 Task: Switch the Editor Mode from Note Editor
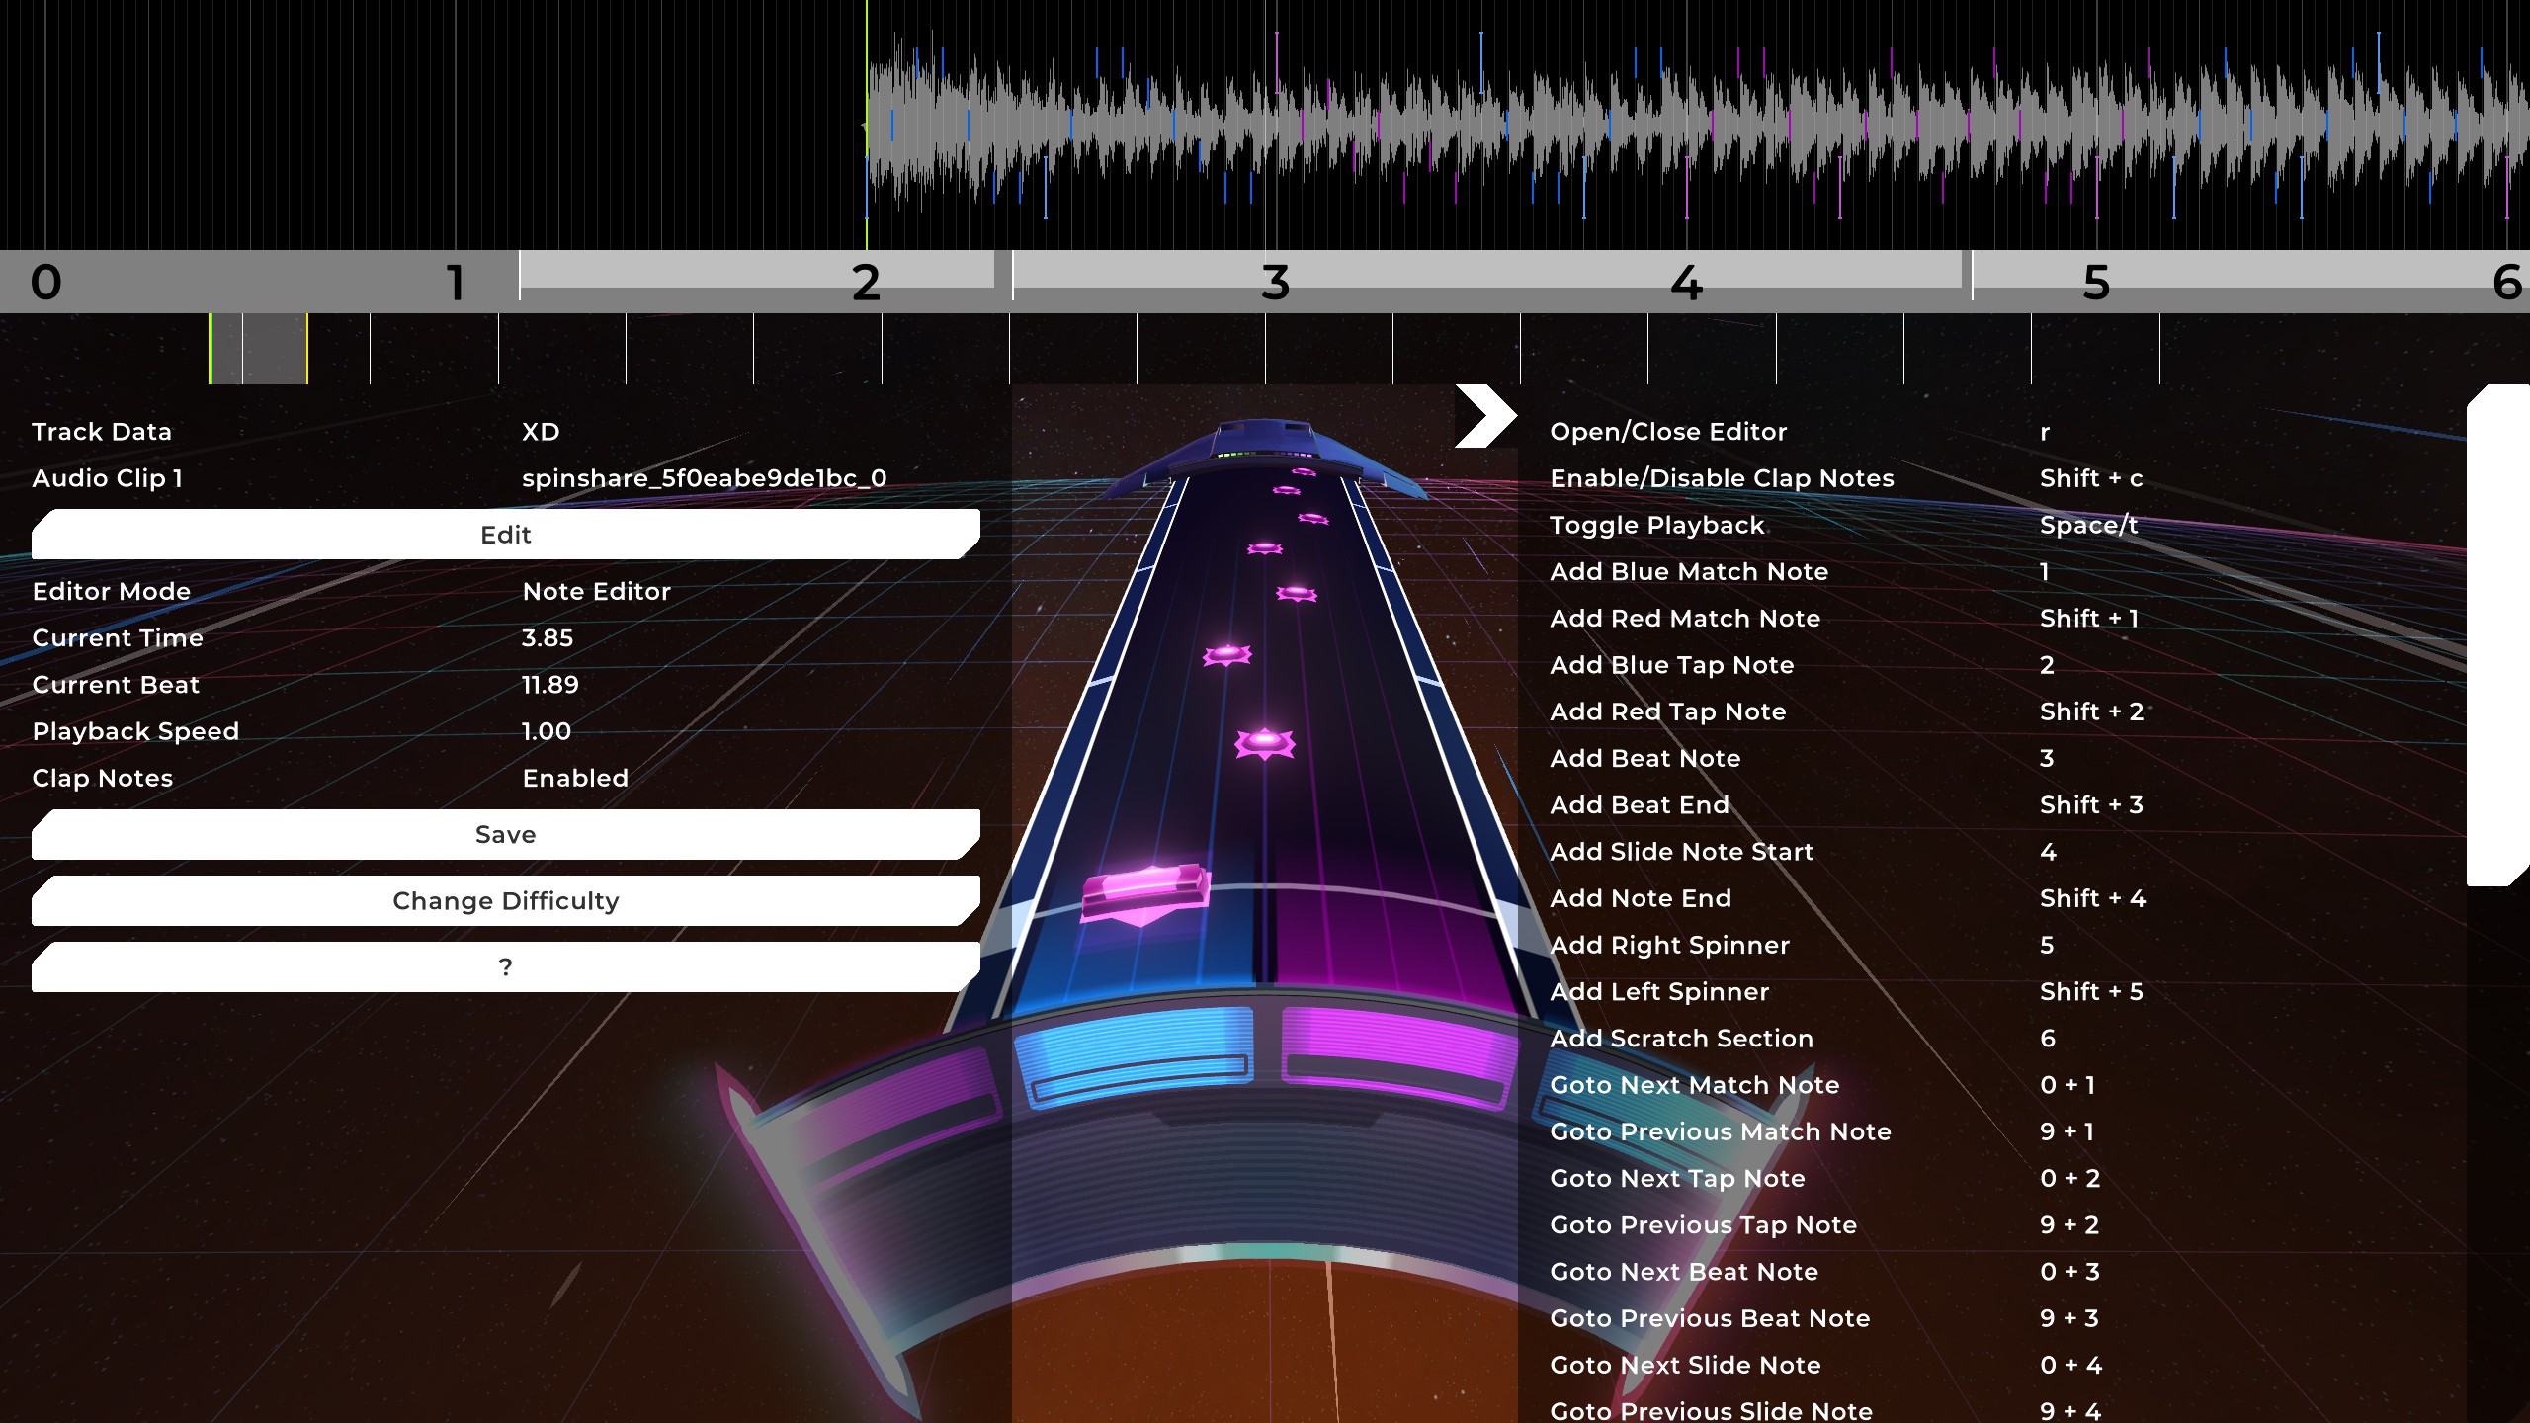tap(596, 592)
